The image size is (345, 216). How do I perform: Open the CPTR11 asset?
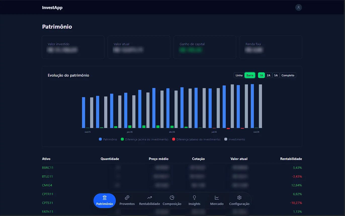48,194
